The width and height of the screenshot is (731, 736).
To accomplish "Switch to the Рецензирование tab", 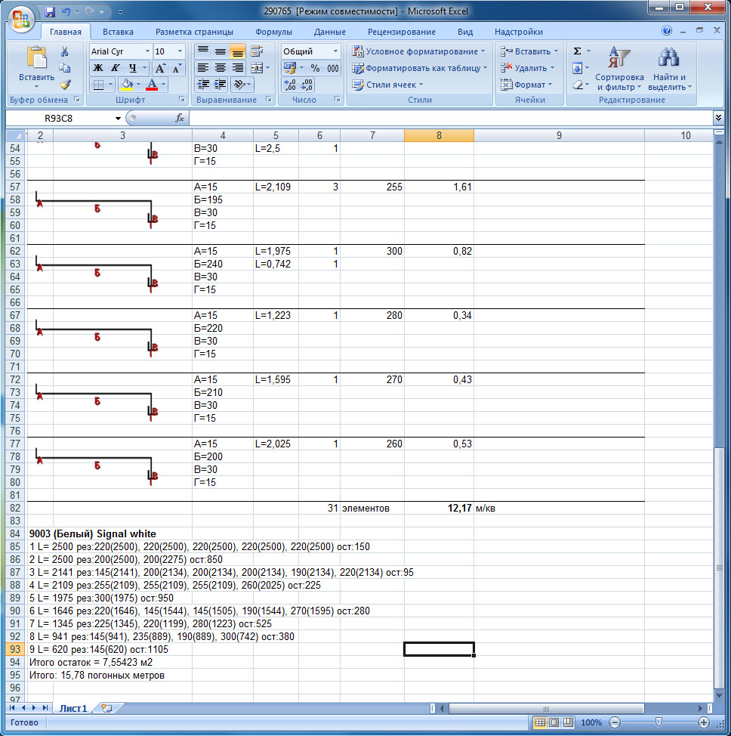I will click(x=402, y=32).
